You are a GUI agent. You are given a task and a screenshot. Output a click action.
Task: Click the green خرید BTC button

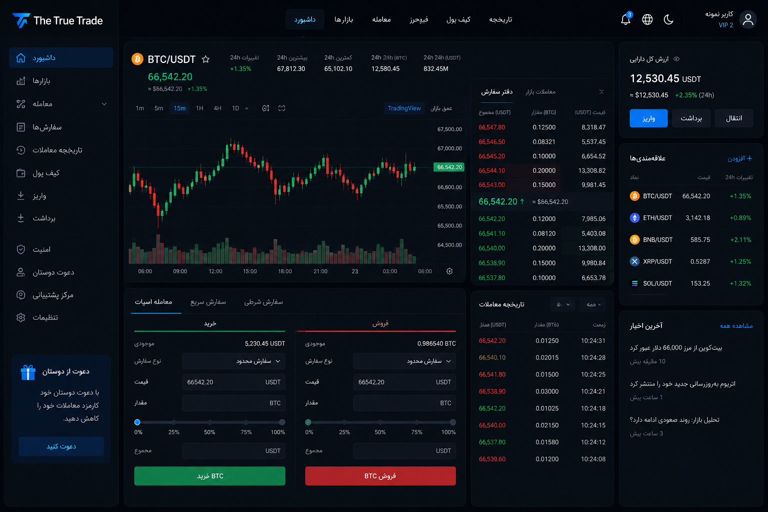tap(209, 476)
